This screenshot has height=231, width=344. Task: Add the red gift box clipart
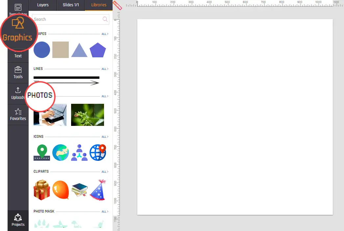pos(42,190)
